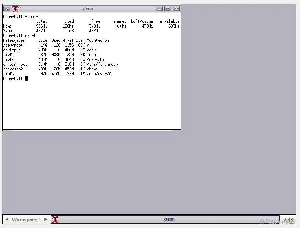Click the right arrow beside Workspace 1
This screenshot has height=228, width=300.
pos(46,219)
